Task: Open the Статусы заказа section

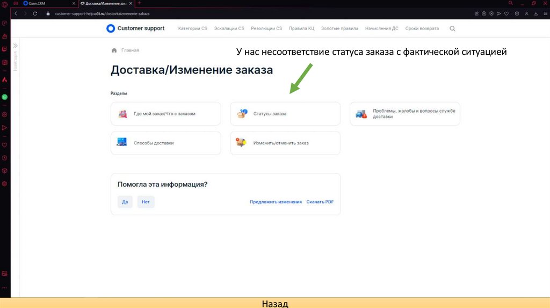Action: pyautogui.click(x=285, y=114)
